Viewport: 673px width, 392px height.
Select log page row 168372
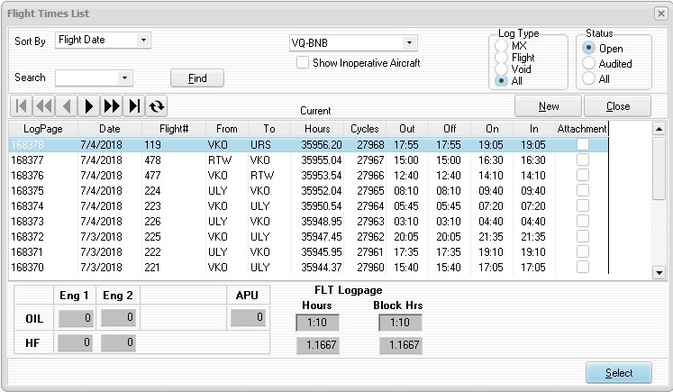click(309, 236)
